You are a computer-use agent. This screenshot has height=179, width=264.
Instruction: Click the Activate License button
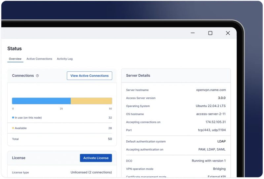(x=96, y=158)
